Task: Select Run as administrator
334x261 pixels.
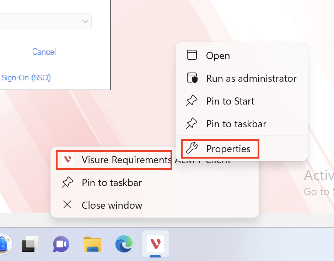Action: [x=242, y=78]
